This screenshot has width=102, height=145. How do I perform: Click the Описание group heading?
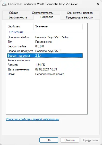[x=16, y=32]
